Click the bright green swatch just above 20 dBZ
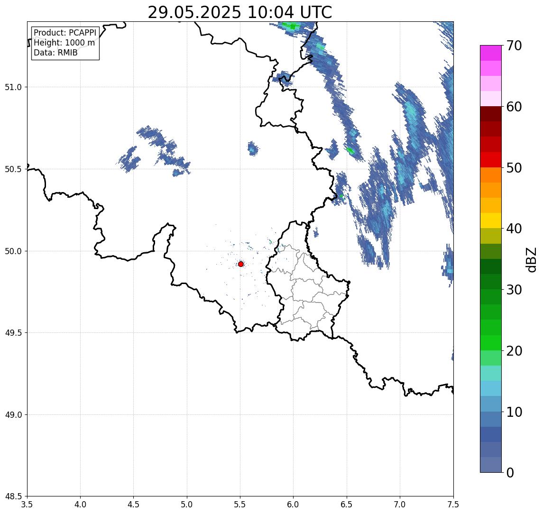 [491, 342]
